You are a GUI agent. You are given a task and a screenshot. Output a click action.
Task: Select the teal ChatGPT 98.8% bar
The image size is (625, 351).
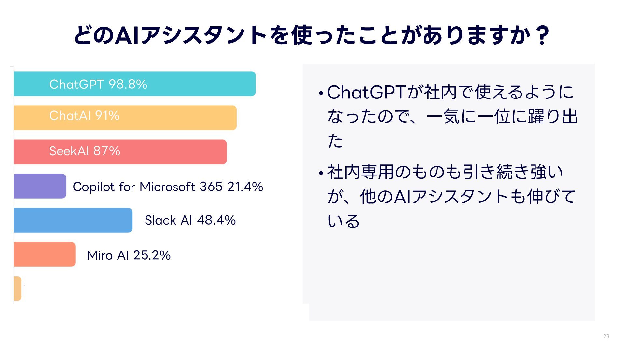(195, 84)
